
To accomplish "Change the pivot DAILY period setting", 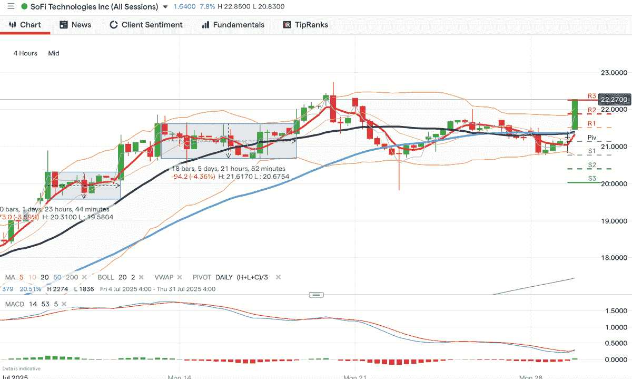I will (x=225, y=277).
